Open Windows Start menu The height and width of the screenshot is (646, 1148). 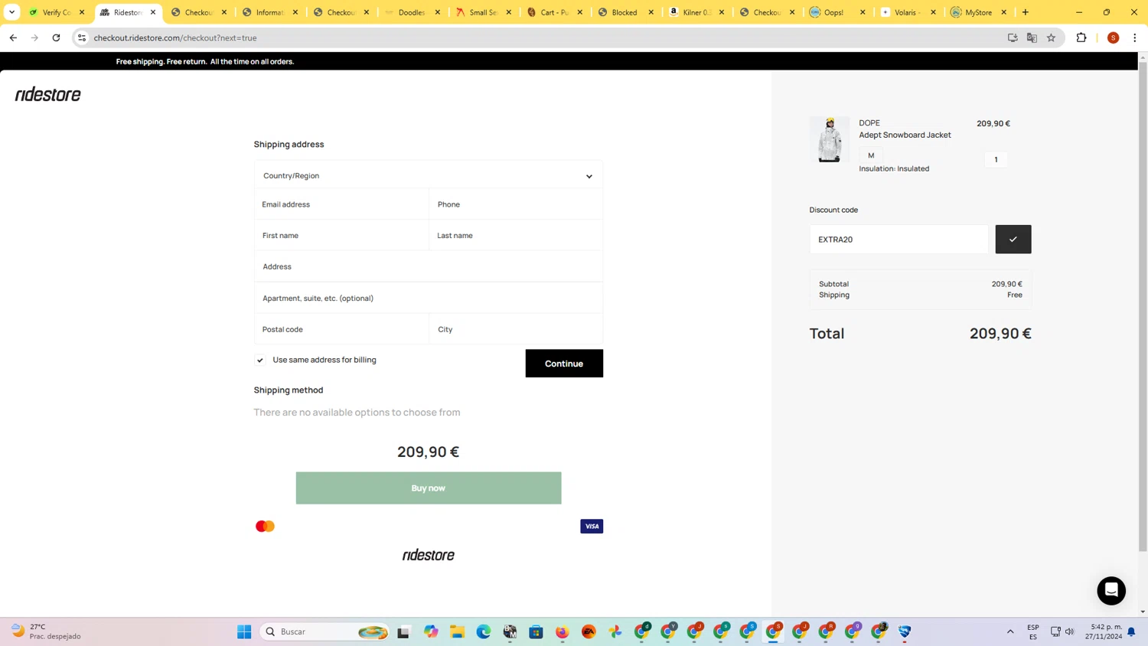[x=244, y=631]
